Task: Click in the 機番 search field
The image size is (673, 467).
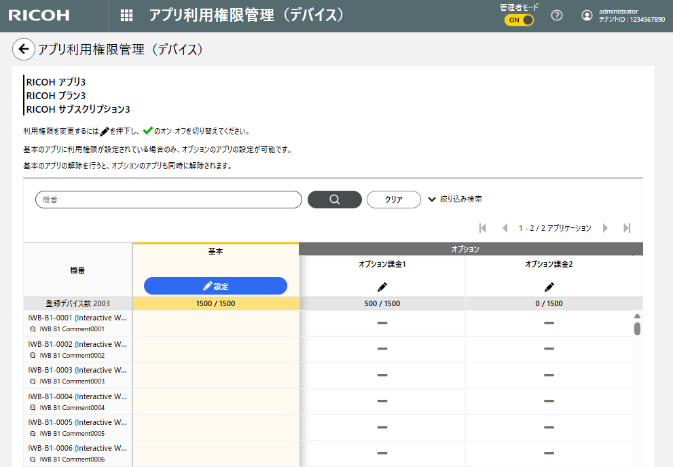Action: 168,200
